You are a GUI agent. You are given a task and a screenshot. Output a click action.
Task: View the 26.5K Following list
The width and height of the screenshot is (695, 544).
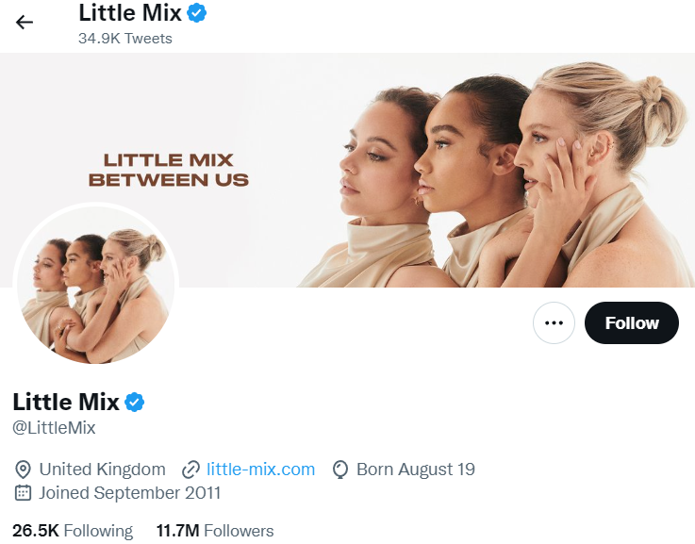click(x=73, y=531)
